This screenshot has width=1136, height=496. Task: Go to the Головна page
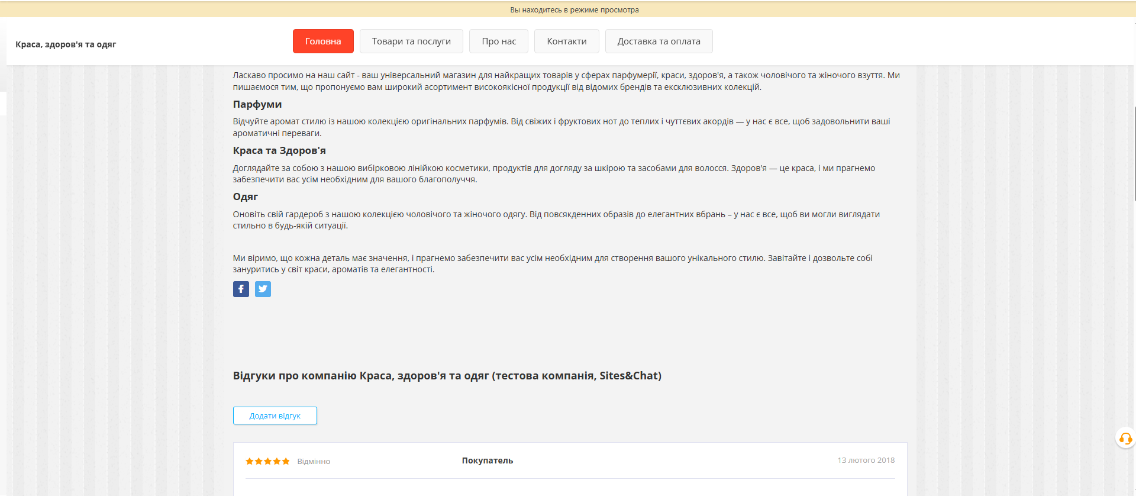pyautogui.click(x=323, y=41)
